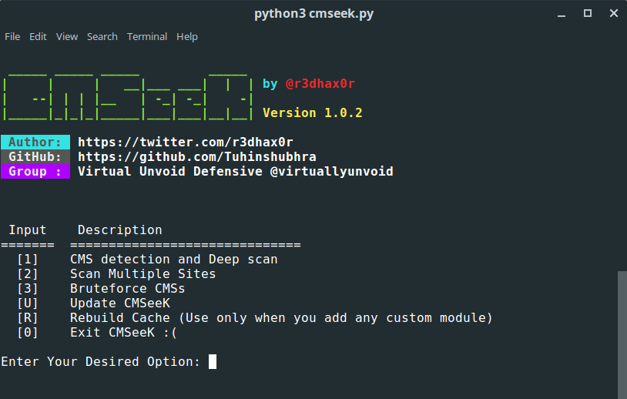
Task: Open the Help menu
Action: tap(187, 36)
